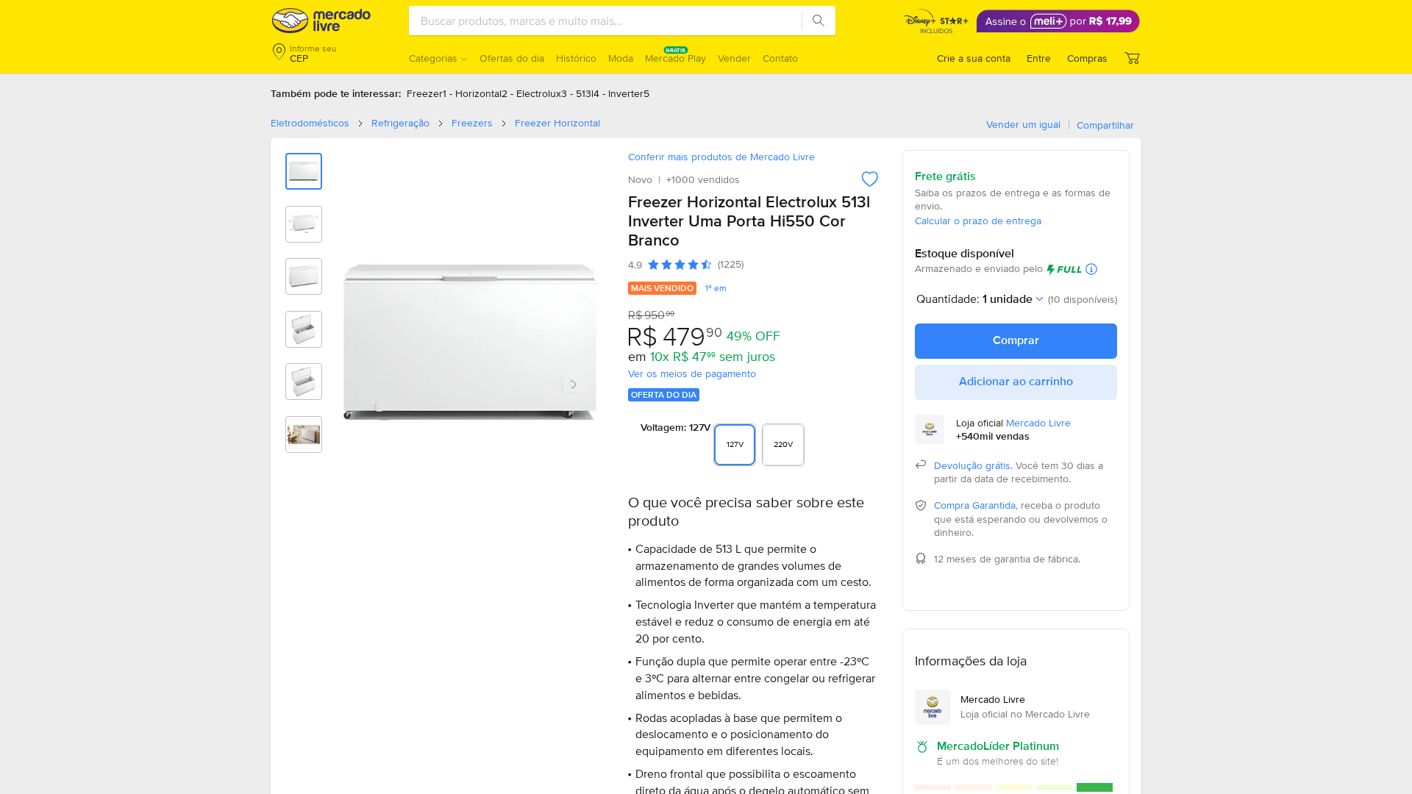The width and height of the screenshot is (1412, 794).
Task: Click the product star rating
Action: [680, 265]
